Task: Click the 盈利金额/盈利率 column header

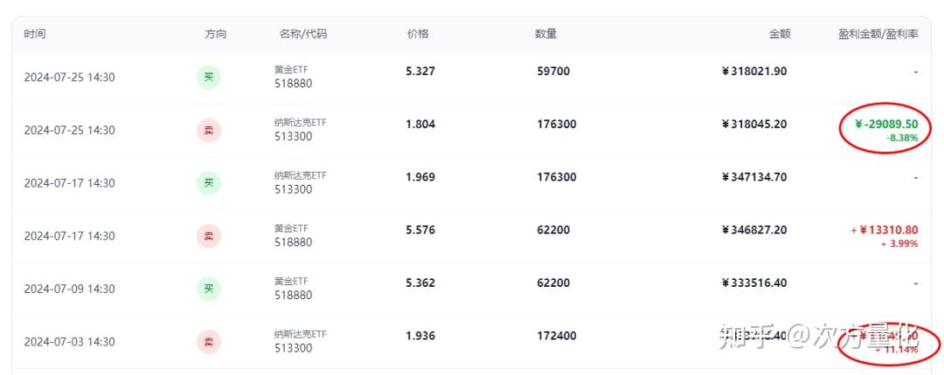Action: coord(878,34)
